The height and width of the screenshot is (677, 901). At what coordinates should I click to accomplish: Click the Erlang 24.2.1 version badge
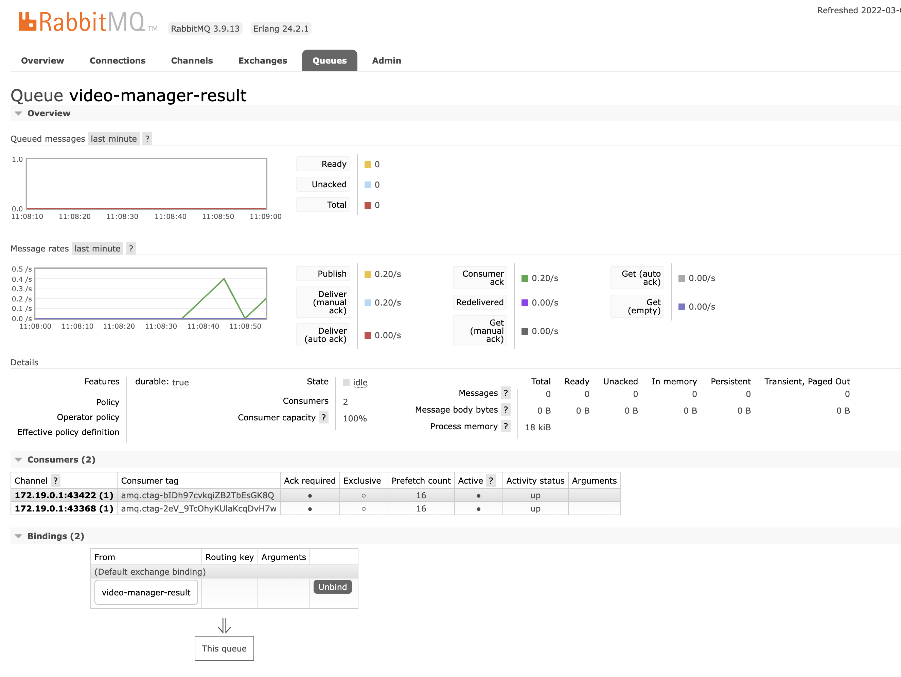(x=281, y=29)
